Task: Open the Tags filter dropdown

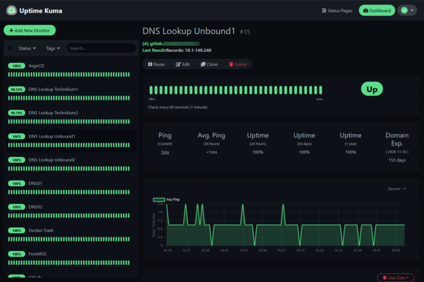Action: point(53,48)
